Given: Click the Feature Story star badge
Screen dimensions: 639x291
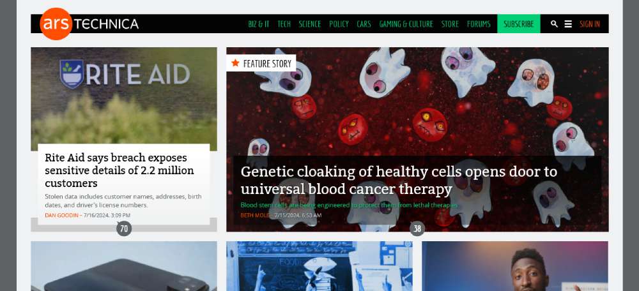Looking at the screenshot, I should point(261,63).
